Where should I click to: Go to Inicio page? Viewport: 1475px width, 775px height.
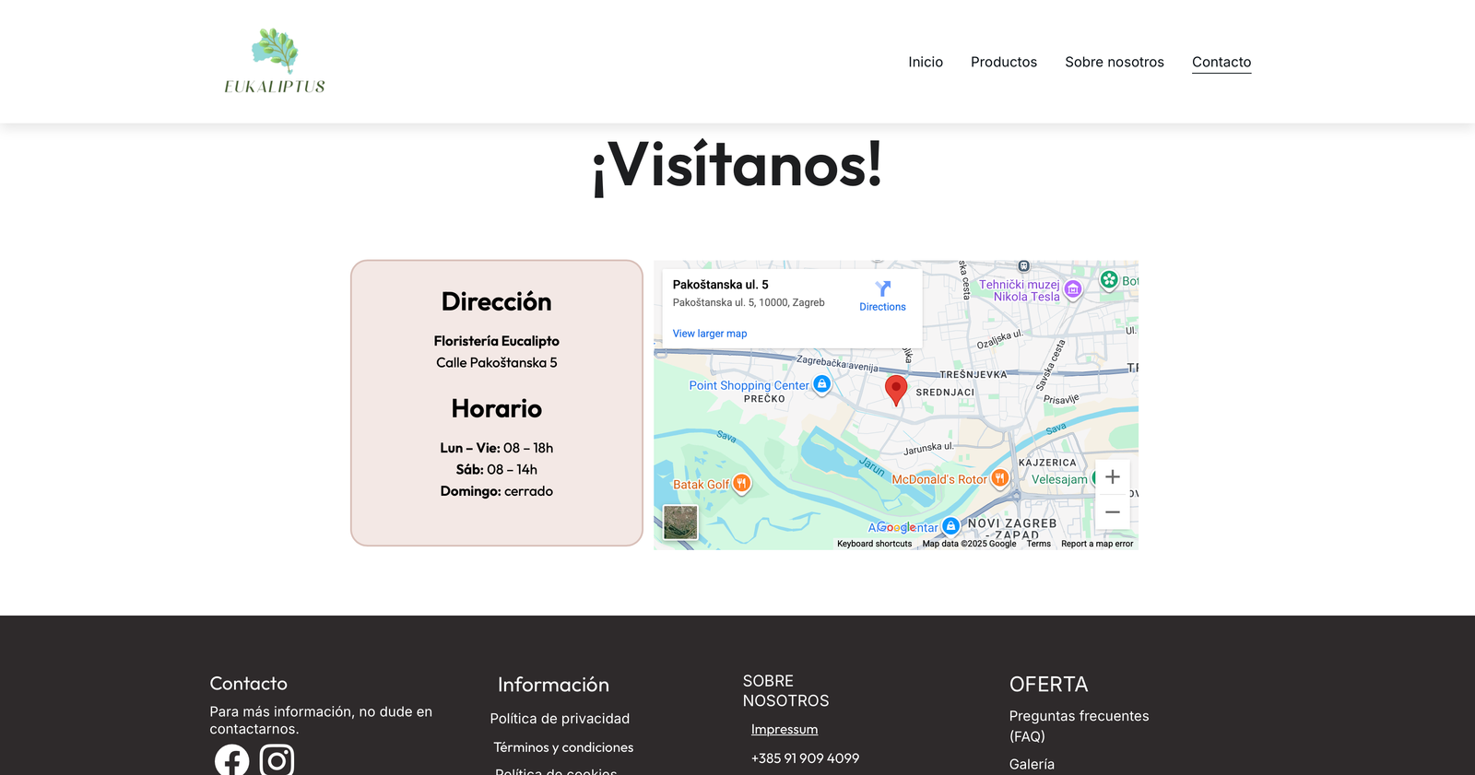(x=925, y=62)
